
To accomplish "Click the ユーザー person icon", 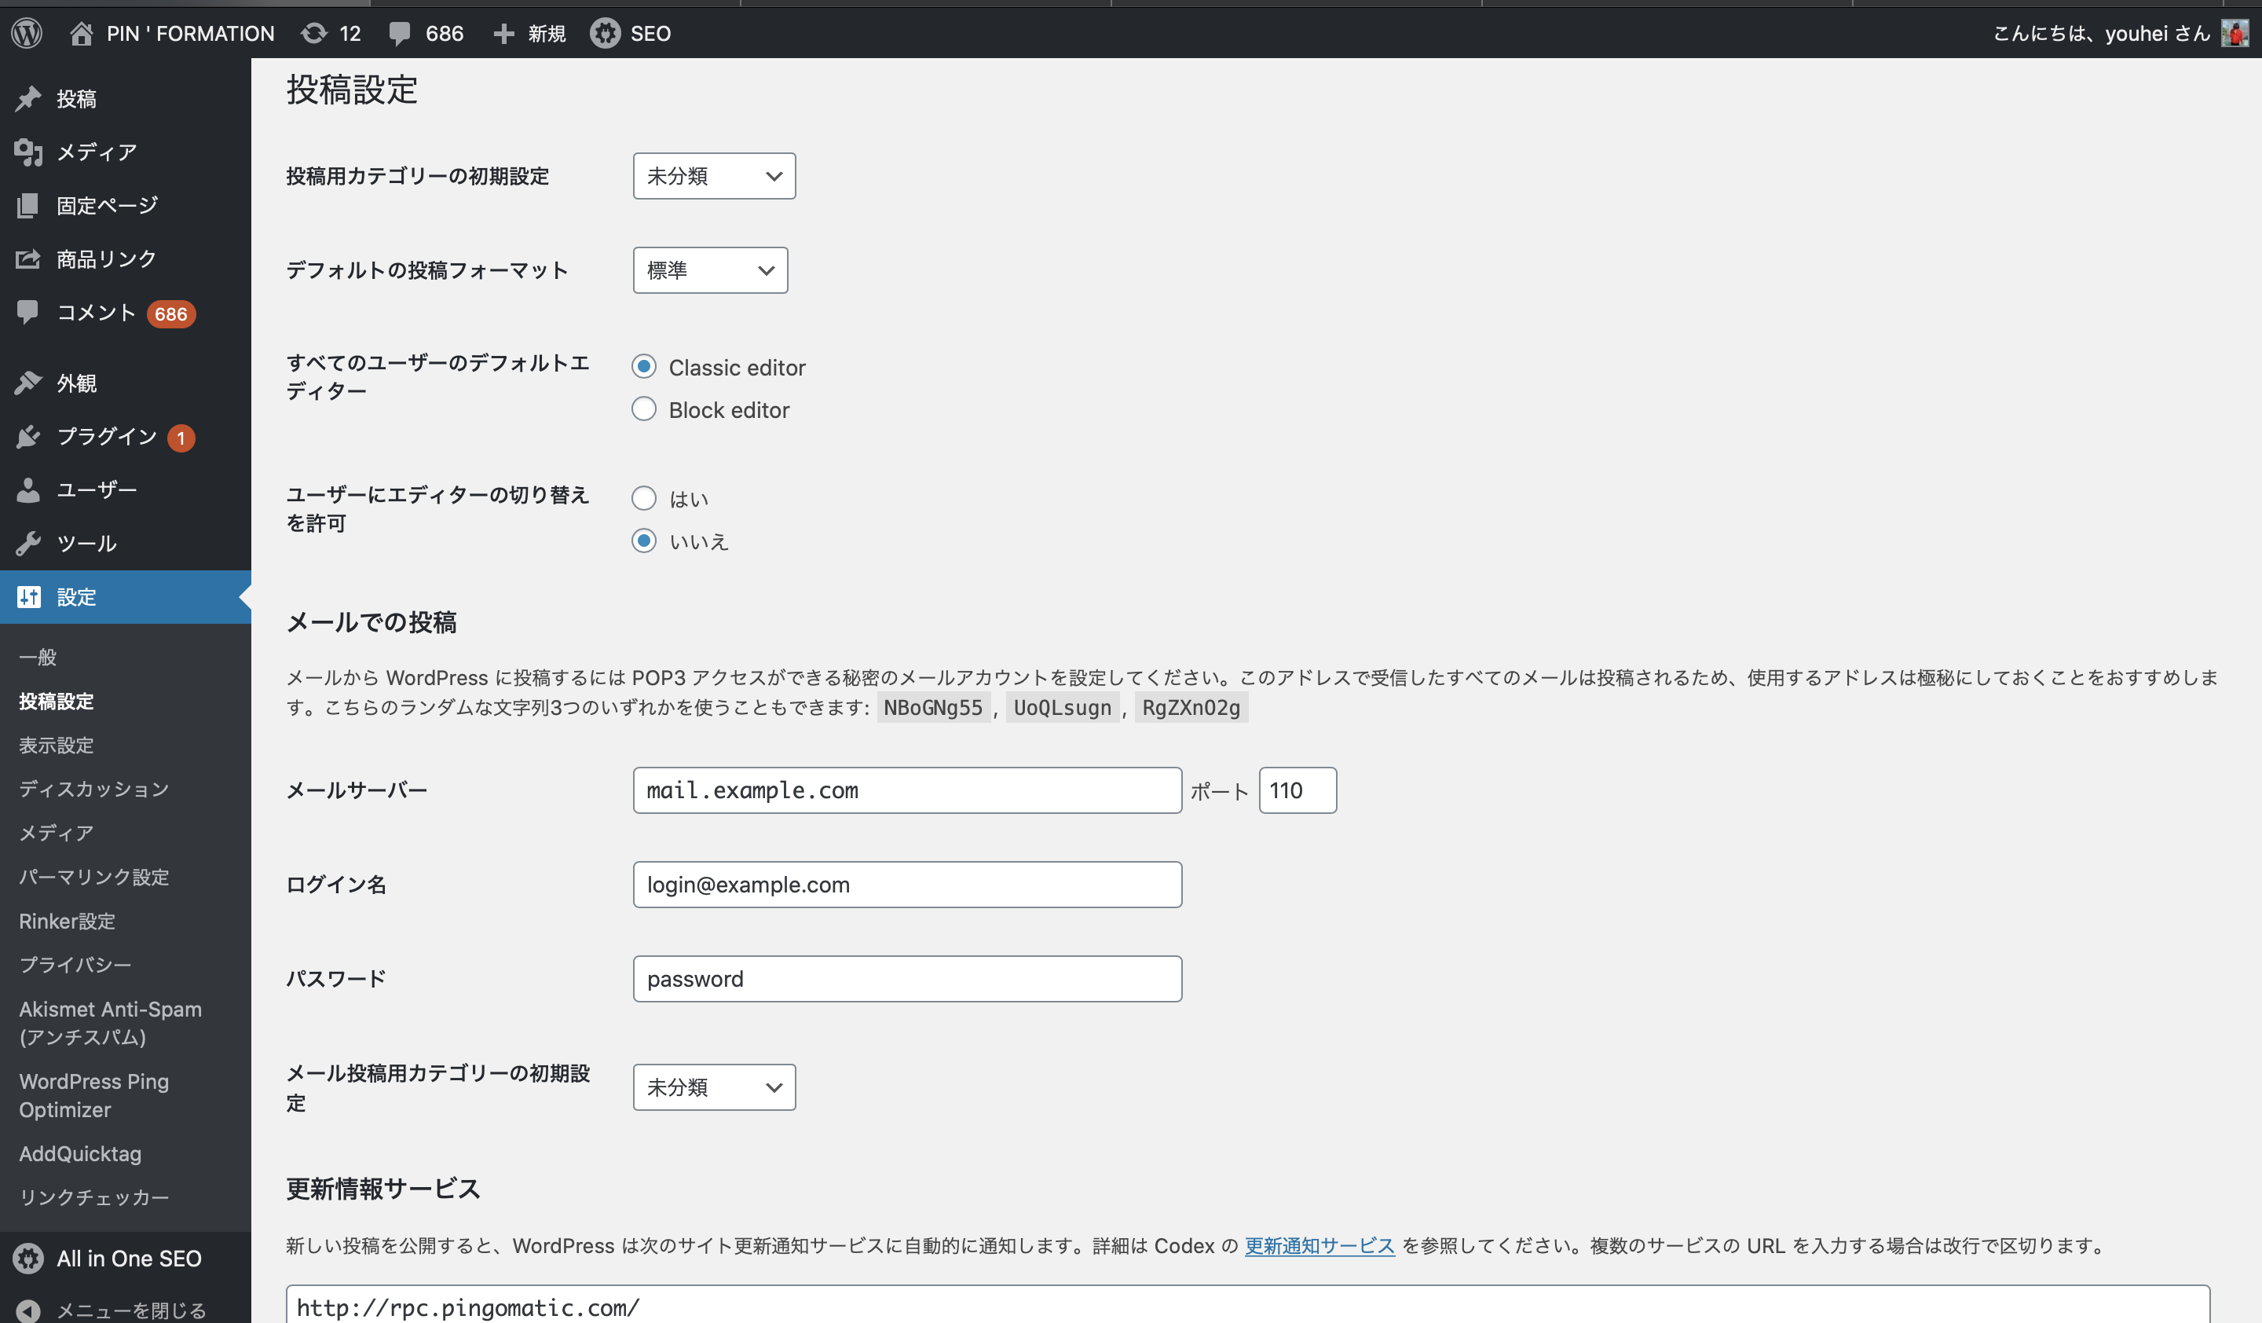I will tap(29, 490).
